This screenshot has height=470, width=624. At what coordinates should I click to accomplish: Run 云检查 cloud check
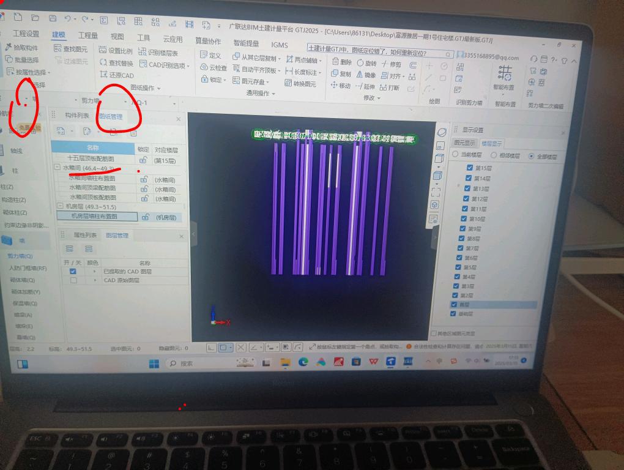tap(214, 68)
